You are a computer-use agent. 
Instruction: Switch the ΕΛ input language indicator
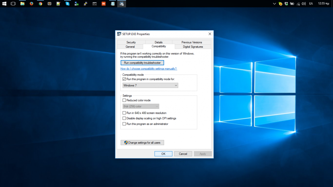[x=311, y=4]
